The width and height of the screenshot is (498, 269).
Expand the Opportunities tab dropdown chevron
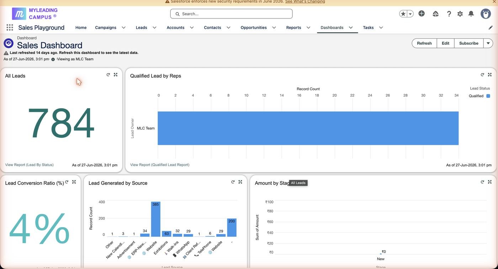click(x=274, y=27)
